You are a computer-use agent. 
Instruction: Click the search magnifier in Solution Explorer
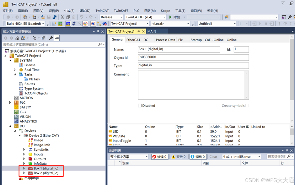click(100, 44)
